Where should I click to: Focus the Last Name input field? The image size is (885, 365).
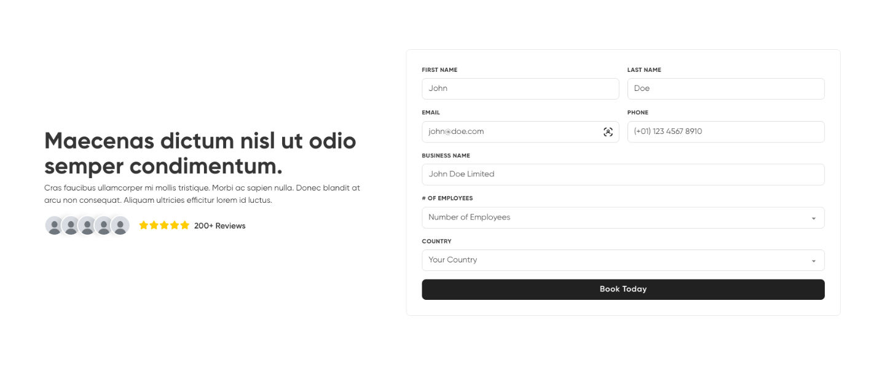(725, 88)
